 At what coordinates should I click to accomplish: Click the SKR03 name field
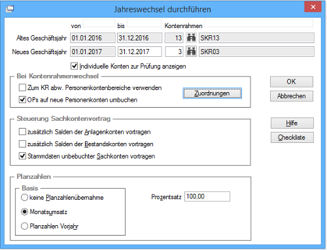[x=256, y=52]
